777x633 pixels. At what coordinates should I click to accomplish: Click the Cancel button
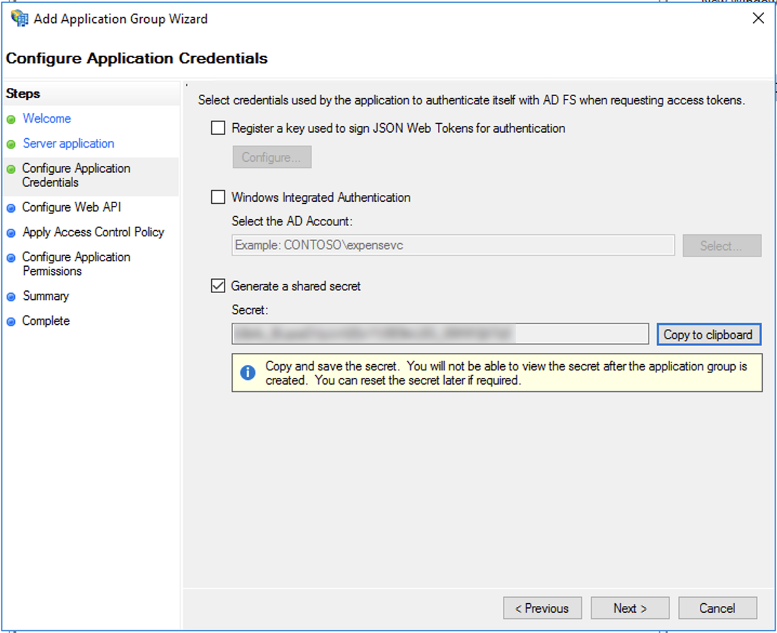point(717,608)
